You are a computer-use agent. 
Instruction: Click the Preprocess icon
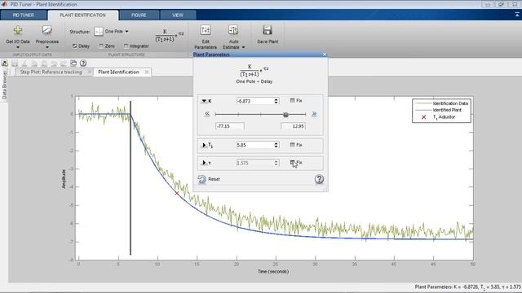tap(47, 31)
